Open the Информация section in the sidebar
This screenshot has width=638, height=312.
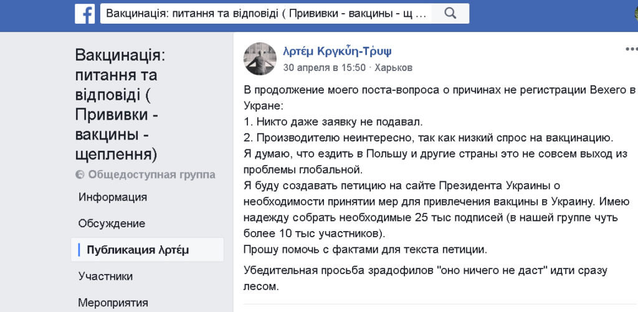[113, 197]
